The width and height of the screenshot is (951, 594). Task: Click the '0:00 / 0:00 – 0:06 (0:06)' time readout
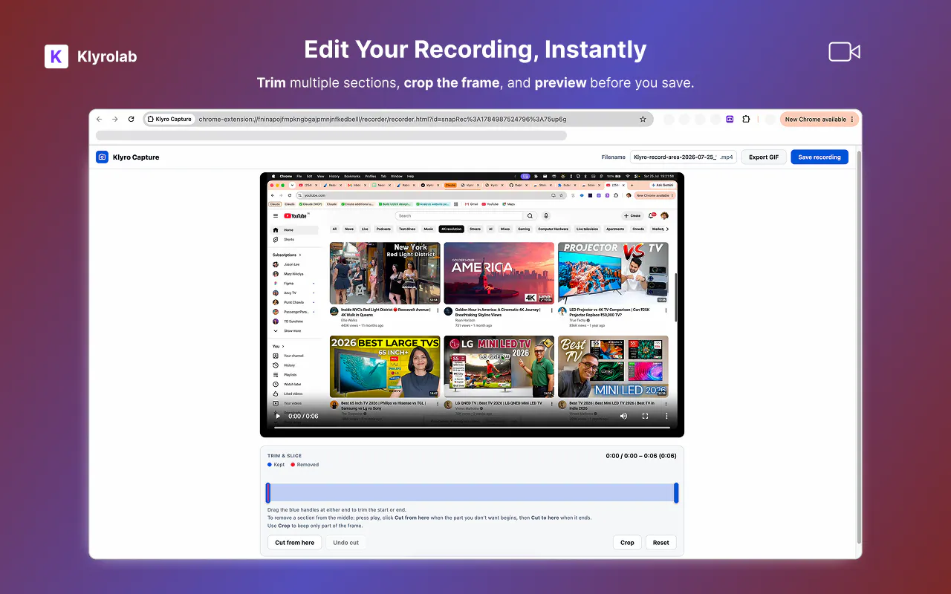[641, 456]
